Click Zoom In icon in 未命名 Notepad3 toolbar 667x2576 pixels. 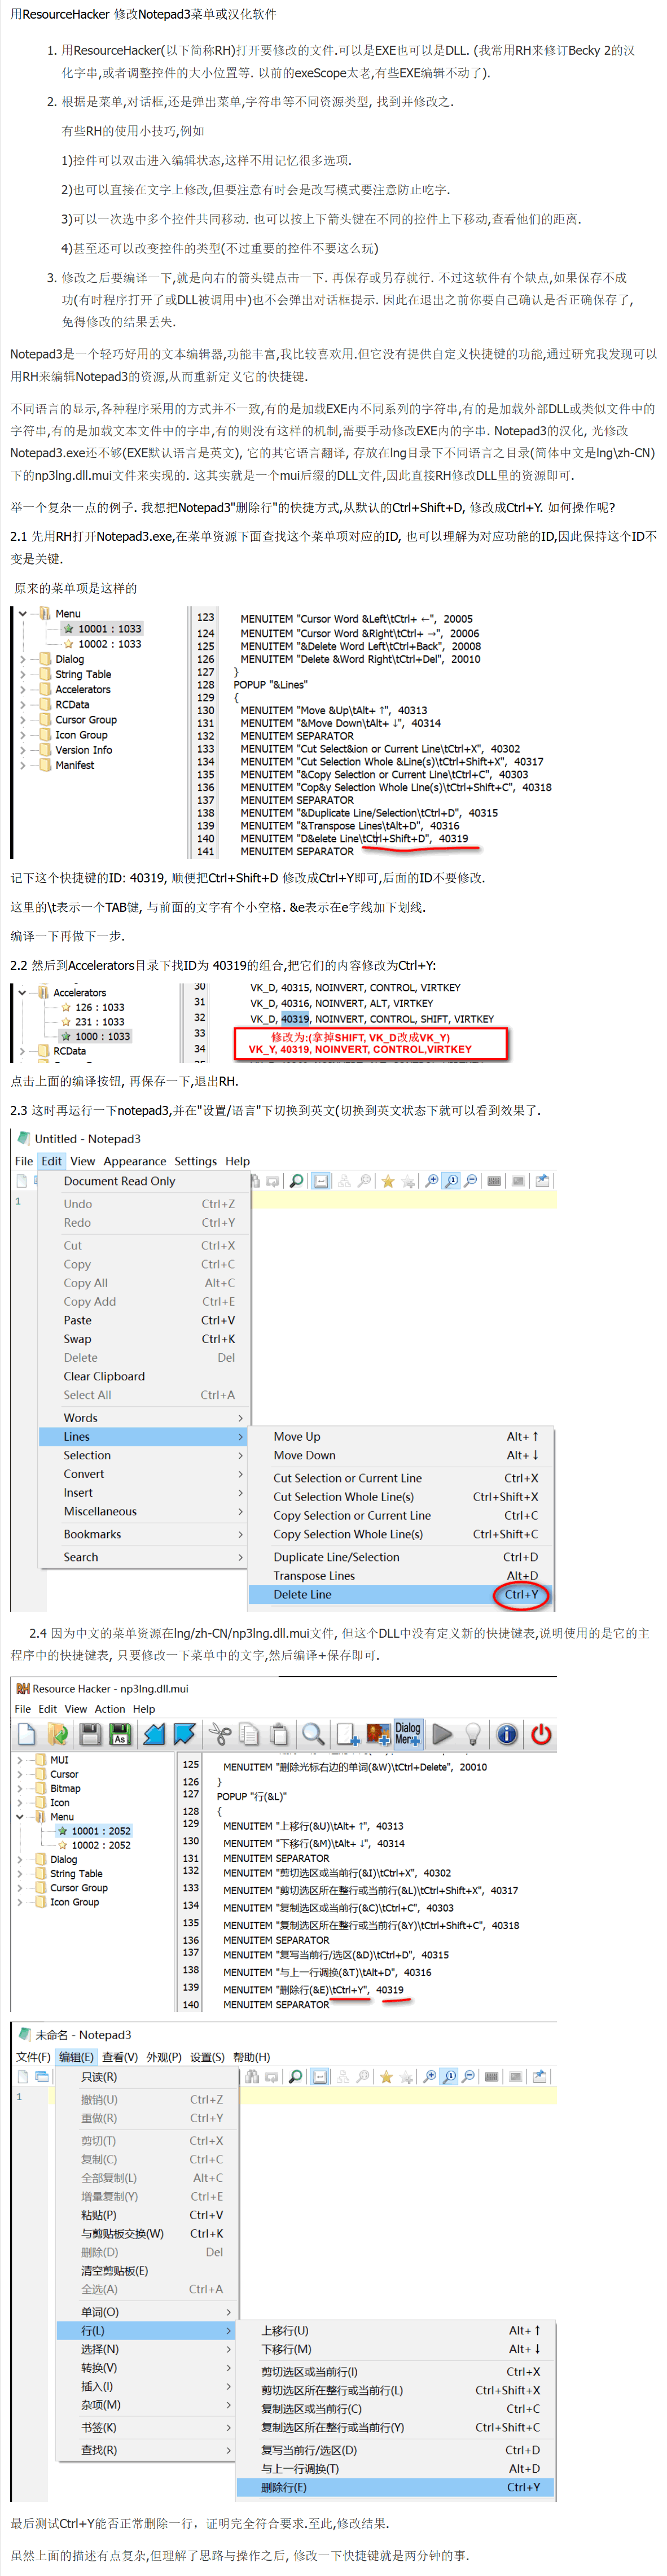coord(430,2077)
